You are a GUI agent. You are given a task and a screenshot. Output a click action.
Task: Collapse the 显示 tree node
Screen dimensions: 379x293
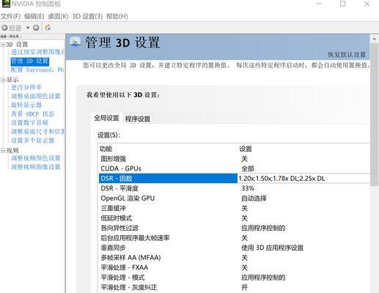3,80
